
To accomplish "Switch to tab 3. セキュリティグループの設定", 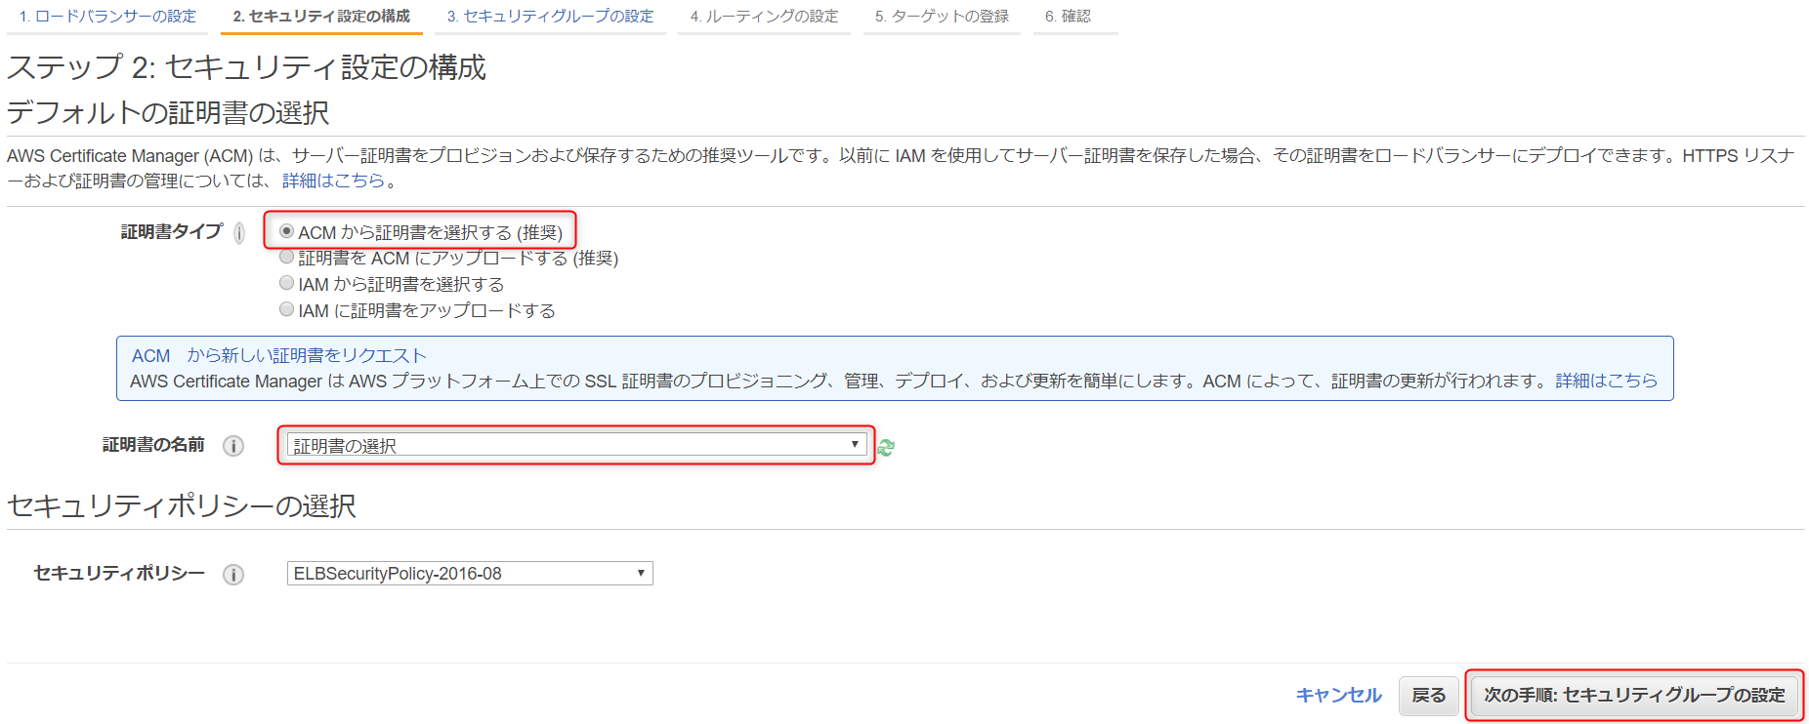I will tap(550, 17).
